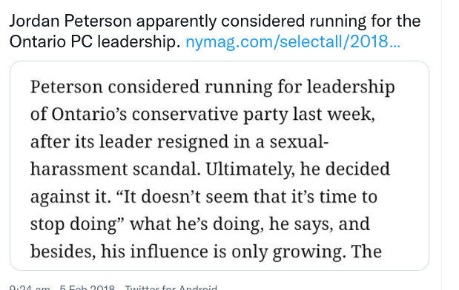Image resolution: width=459 pixels, height=290 pixels.
Task: Click the word 'apparently' in the tweet text
Action: (x=176, y=22)
